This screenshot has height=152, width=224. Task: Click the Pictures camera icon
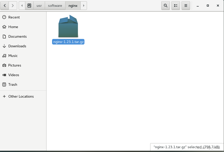tap(4, 65)
